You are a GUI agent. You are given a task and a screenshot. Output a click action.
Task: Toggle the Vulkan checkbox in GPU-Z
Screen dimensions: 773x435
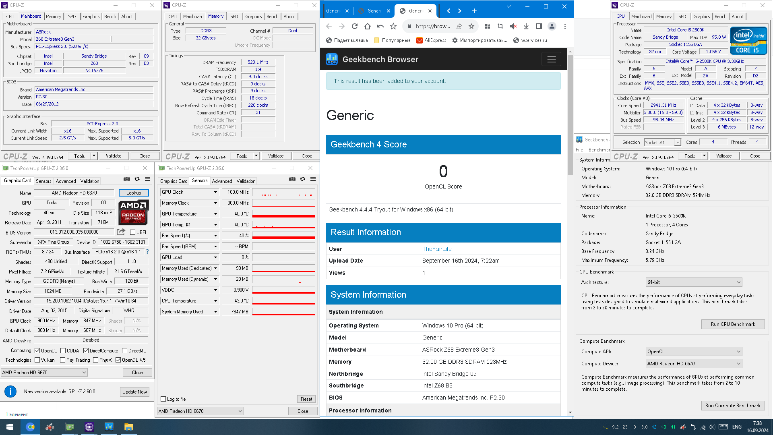[x=37, y=360]
